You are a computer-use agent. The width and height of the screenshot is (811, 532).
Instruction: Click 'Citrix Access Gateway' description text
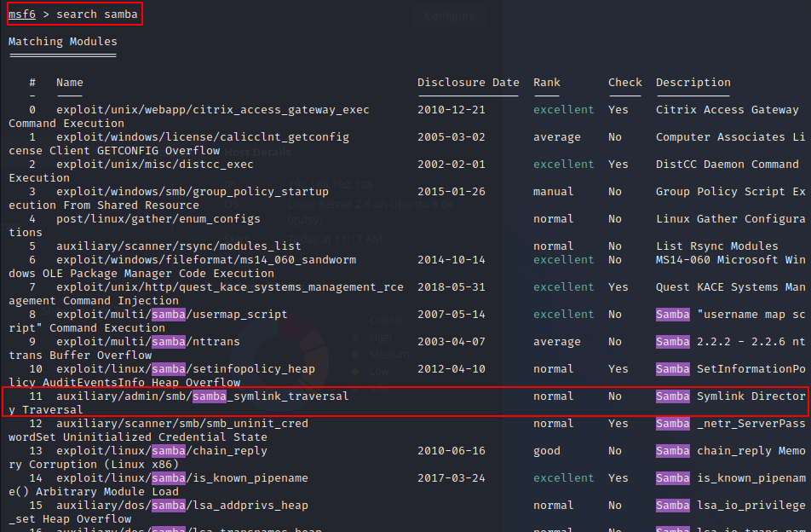[728, 110]
